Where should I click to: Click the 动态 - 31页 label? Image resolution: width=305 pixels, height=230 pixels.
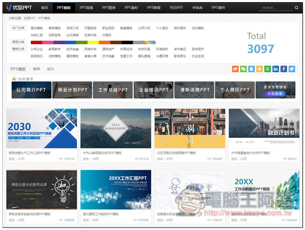[x=16, y=159]
